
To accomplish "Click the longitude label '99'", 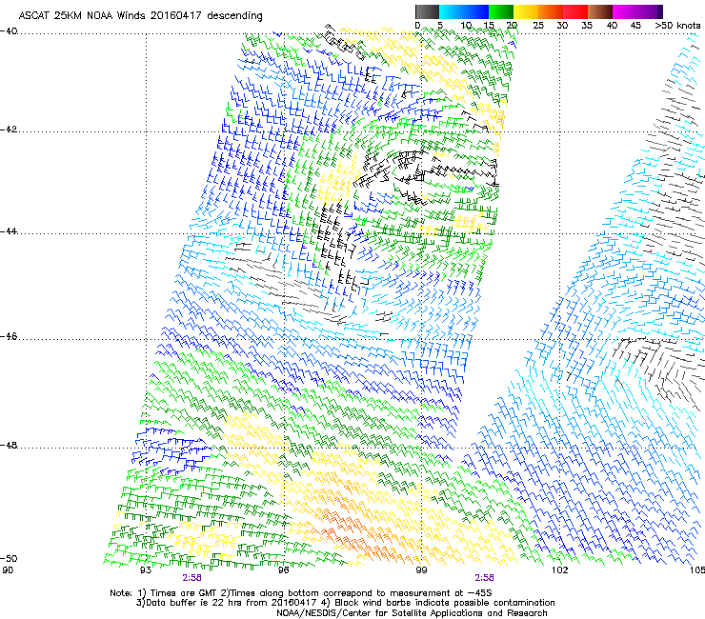I will click(421, 570).
